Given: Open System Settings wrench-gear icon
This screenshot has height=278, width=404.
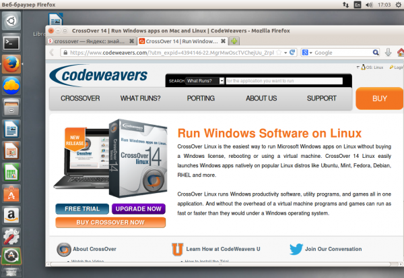Looking at the screenshot, I should tap(11, 237).
